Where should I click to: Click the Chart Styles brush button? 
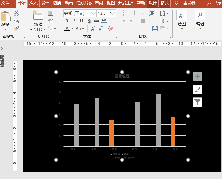[197, 89]
